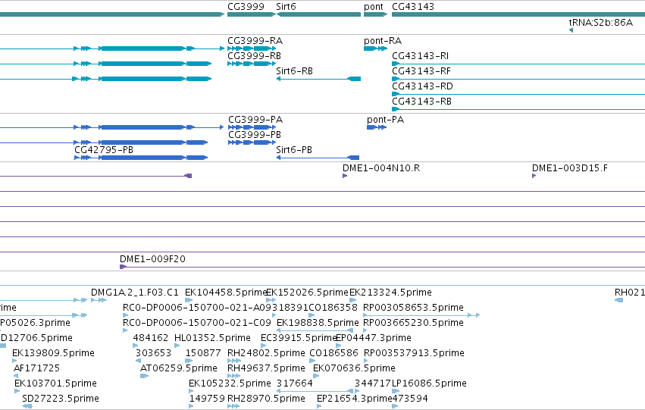Select the 484162 feature label

click(151, 338)
